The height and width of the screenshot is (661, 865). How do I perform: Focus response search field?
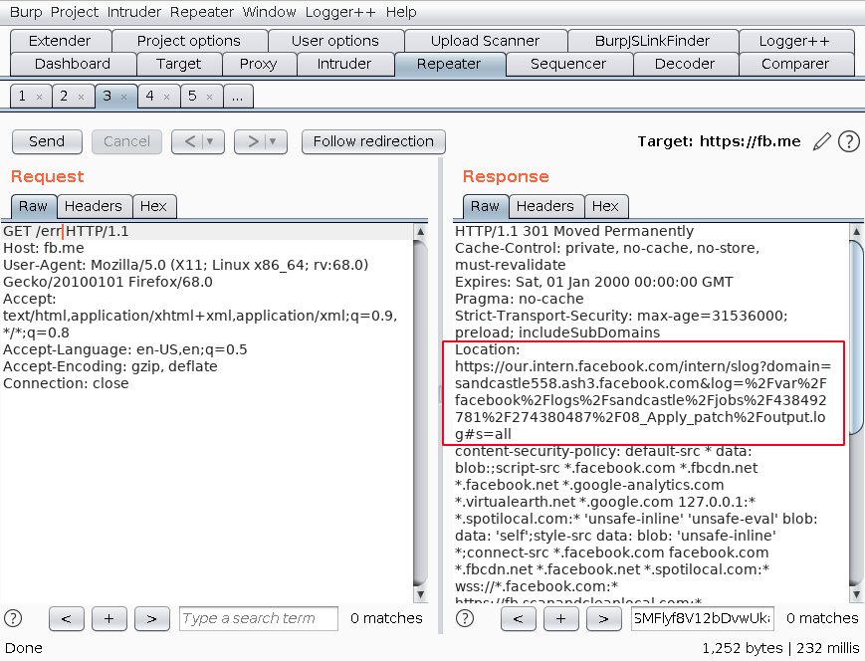click(x=703, y=618)
